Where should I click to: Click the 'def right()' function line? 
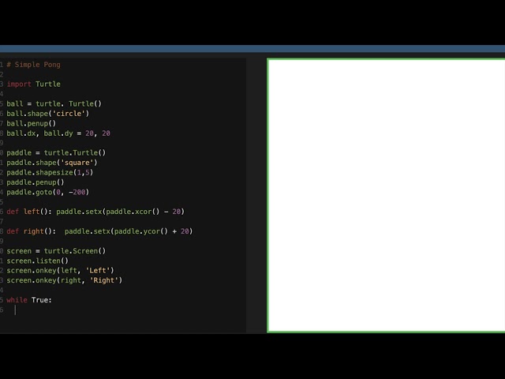[x=99, y=231]
